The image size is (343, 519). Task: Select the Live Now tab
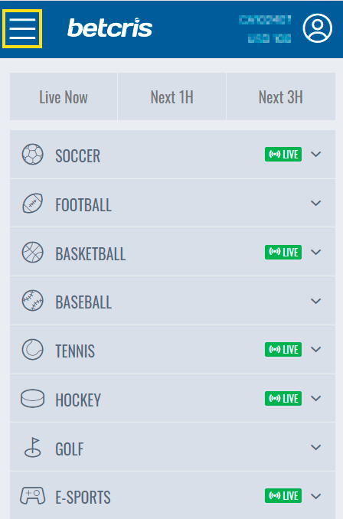64,96
